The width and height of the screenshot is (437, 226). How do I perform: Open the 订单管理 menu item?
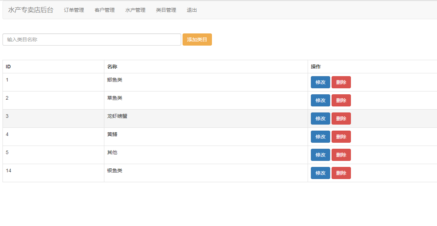click(x=74, y=10)
